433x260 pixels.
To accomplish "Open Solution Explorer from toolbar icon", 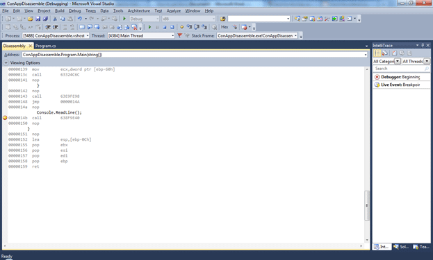I will coord(297,19).
